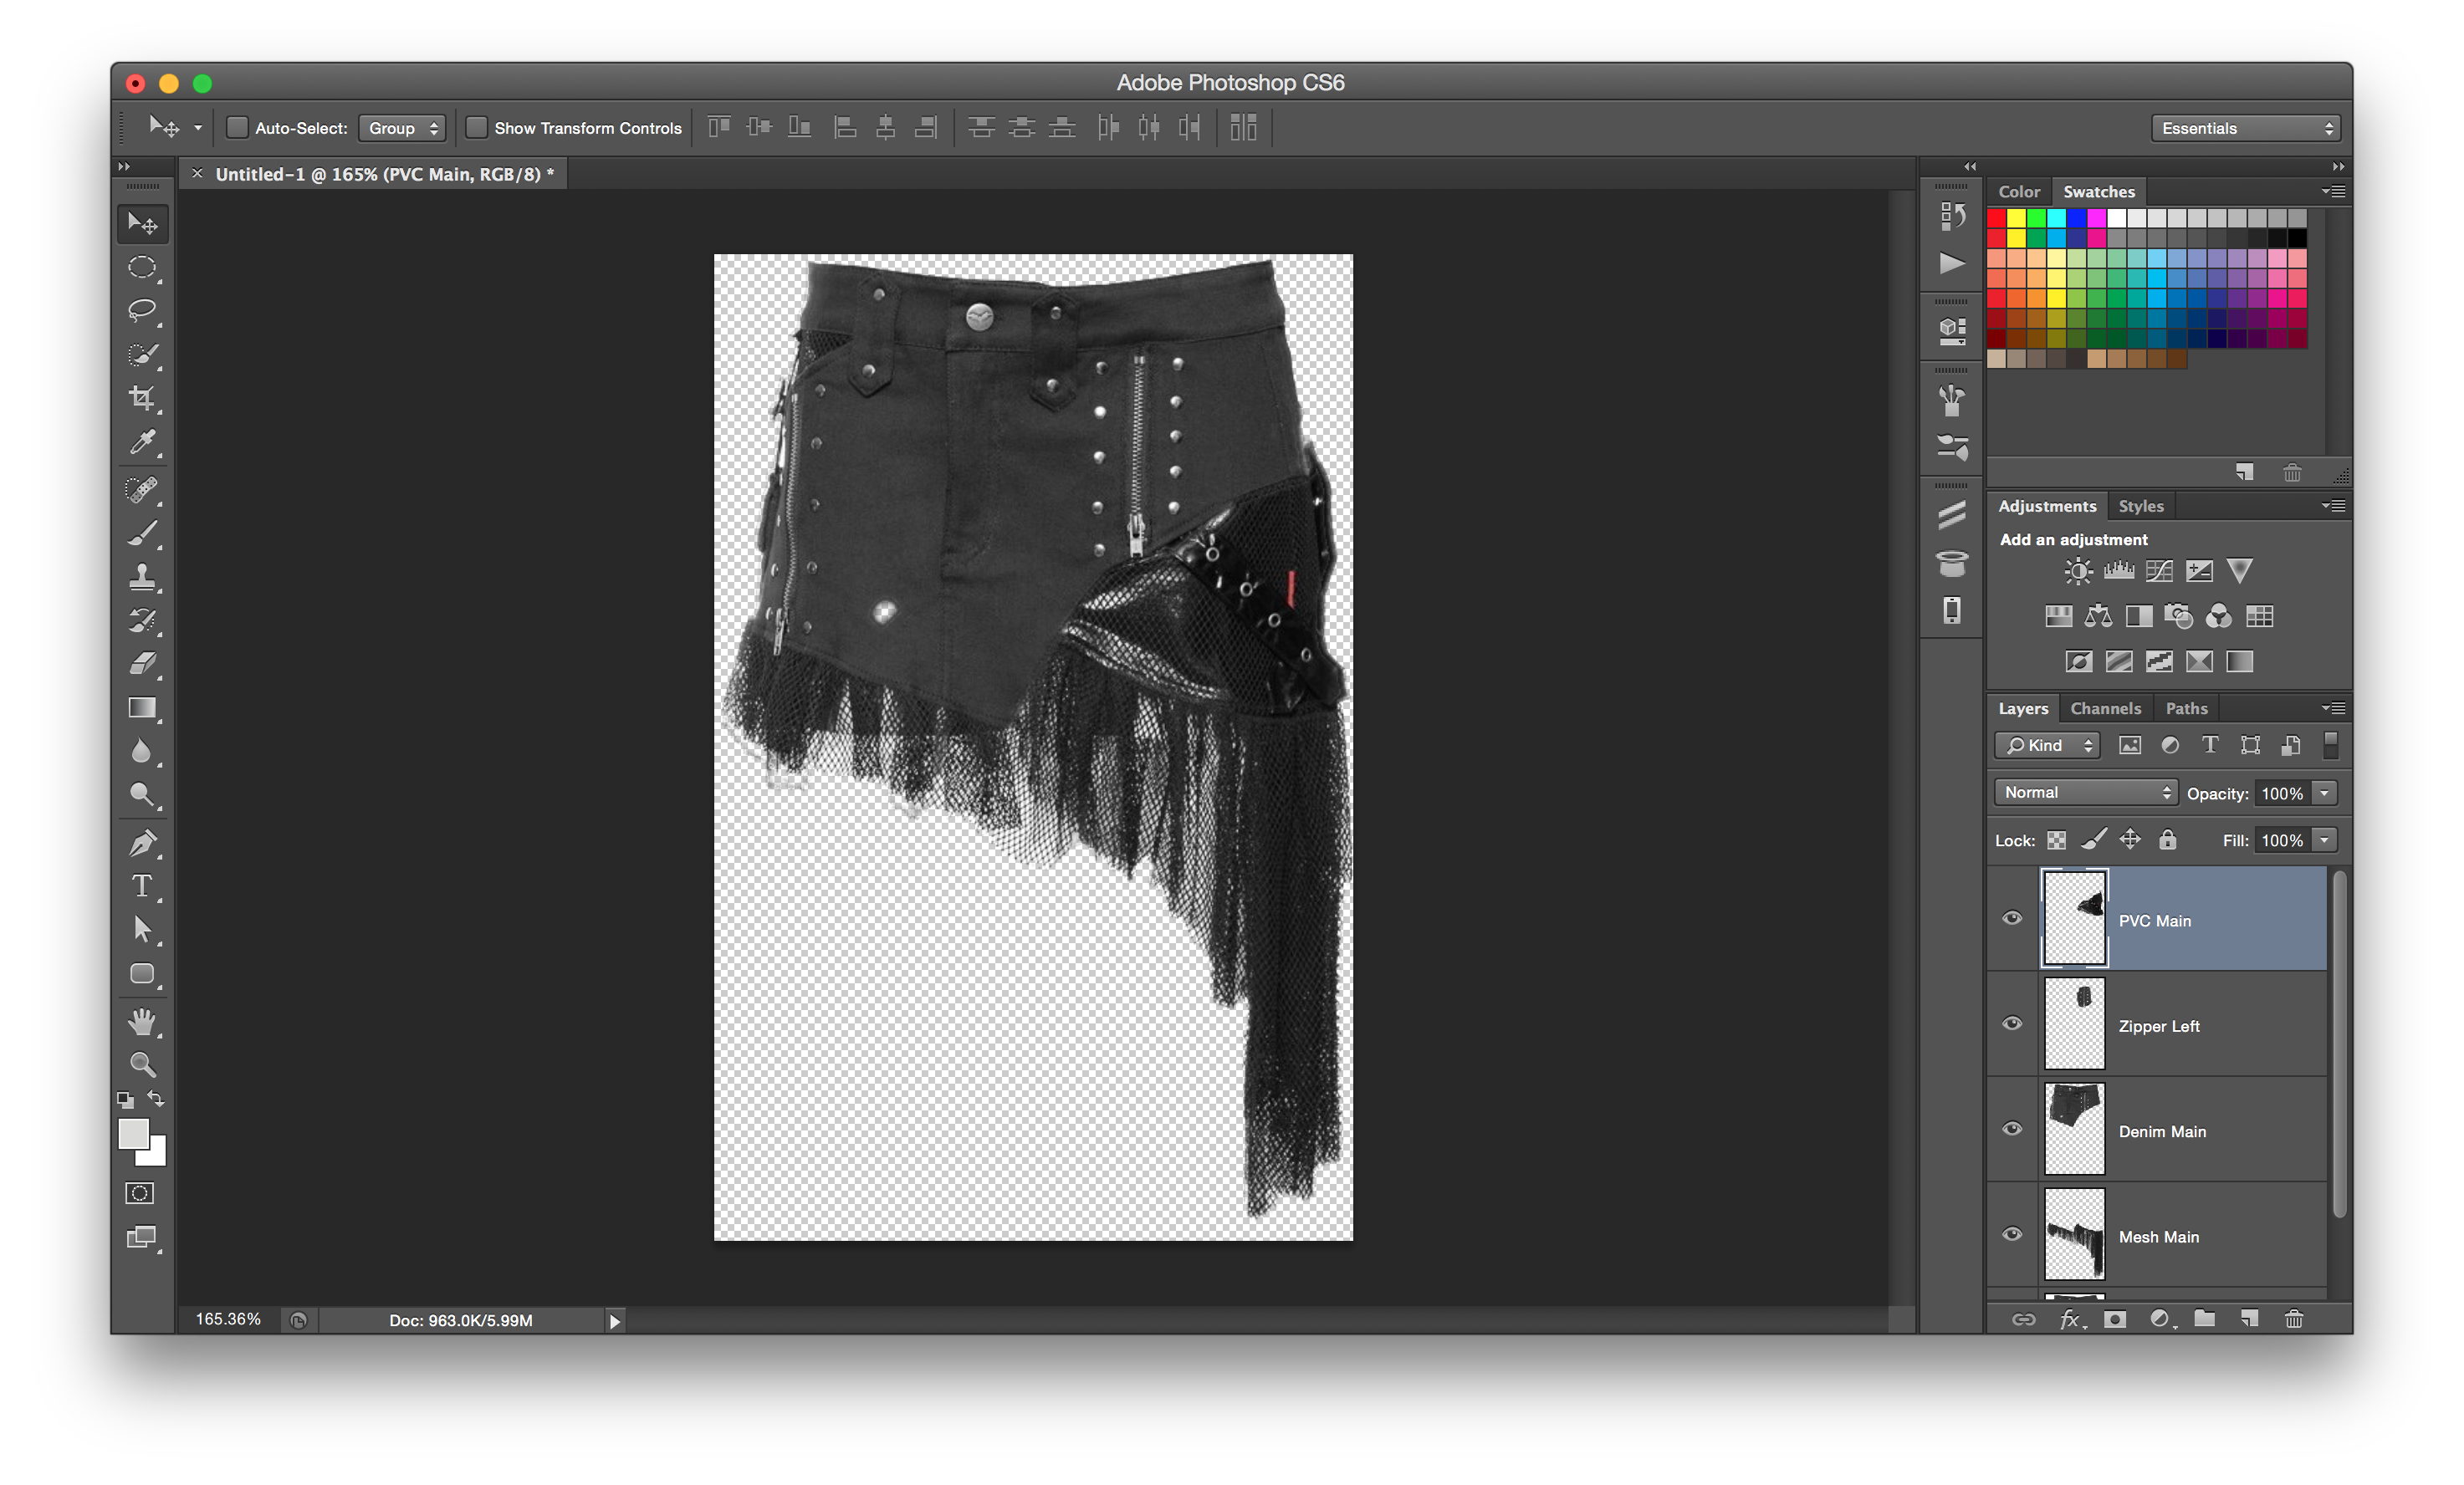Add a Curves adjustment

[x=2158, y=571]
